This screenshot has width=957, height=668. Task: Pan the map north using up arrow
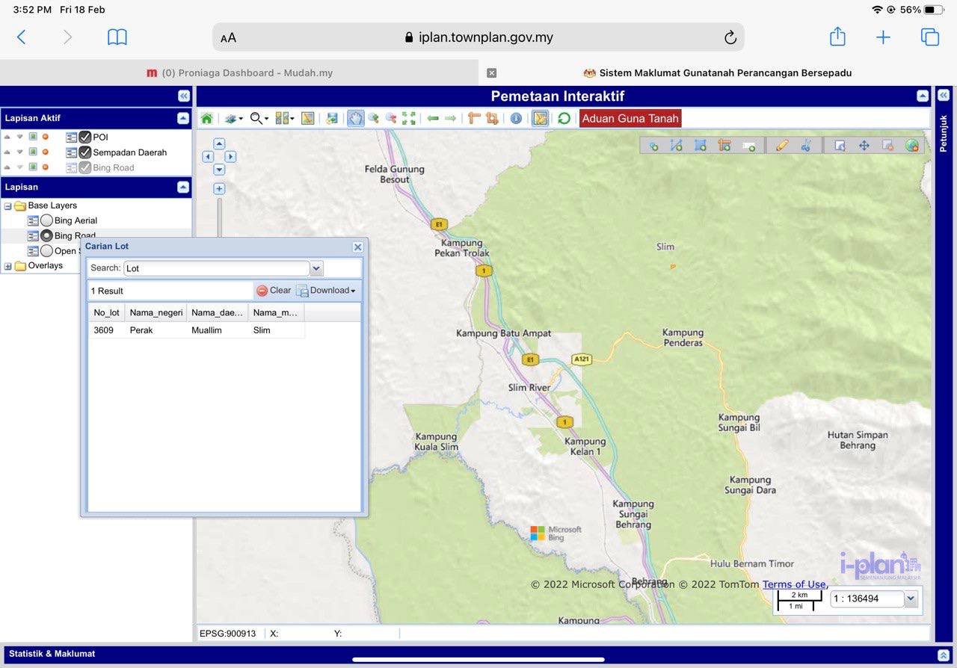tap(219, 144)
